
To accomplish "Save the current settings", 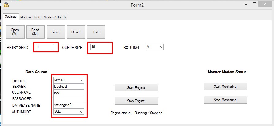I will 55,32.
